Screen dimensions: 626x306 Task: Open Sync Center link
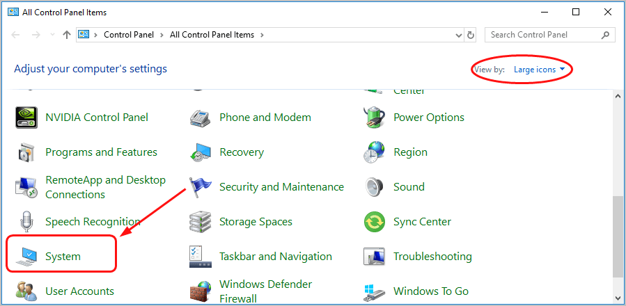click(x=422, y=222)
